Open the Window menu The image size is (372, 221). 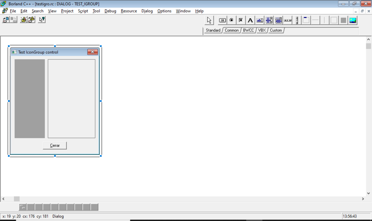tap(183, 11)
